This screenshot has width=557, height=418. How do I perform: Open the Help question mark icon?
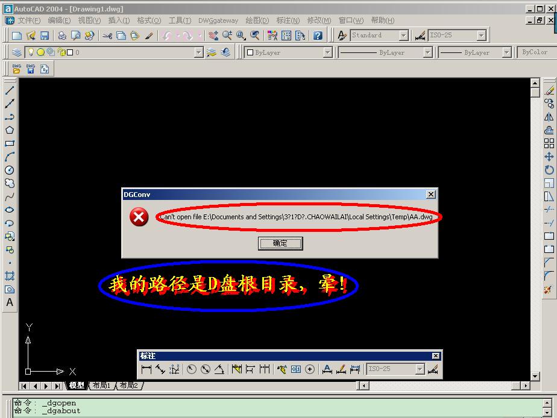(x=318, y=36)
